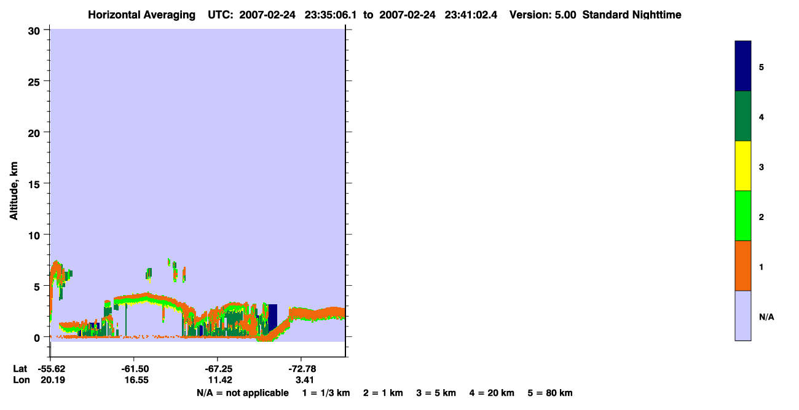This screenshot has height=410, width=799.
Task: Click the colorbar label 5
Action: point(762,67)
